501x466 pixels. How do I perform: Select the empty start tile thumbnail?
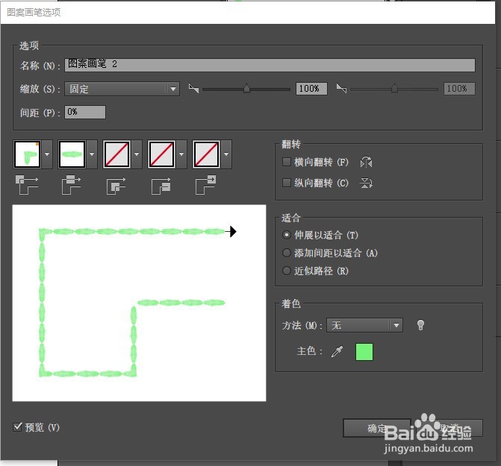[x=161, y=154]
